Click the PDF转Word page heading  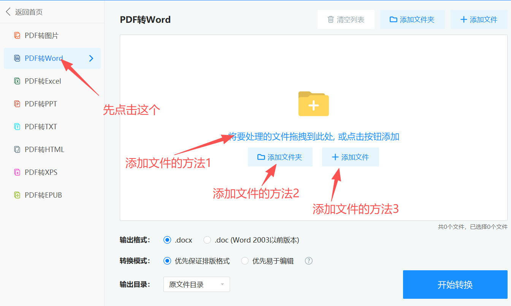click(x=145, y=19)
